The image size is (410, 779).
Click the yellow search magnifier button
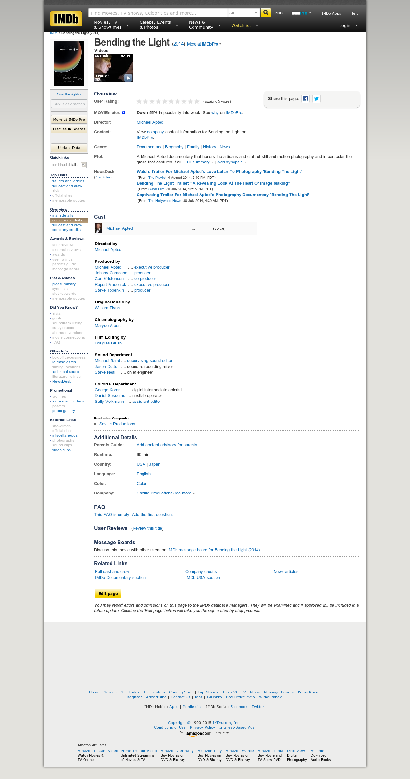tap(266, 13)
